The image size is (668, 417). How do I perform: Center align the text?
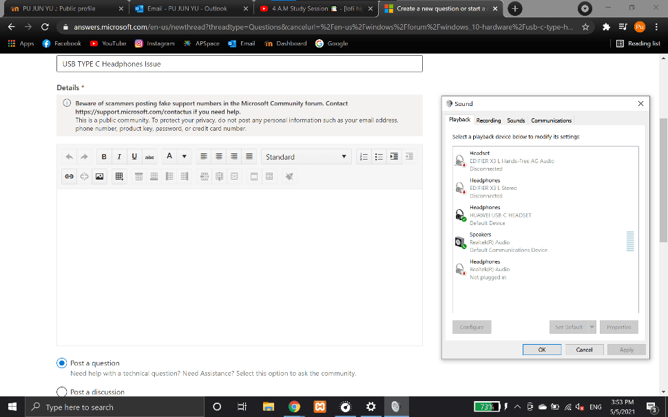click(219, 157)
